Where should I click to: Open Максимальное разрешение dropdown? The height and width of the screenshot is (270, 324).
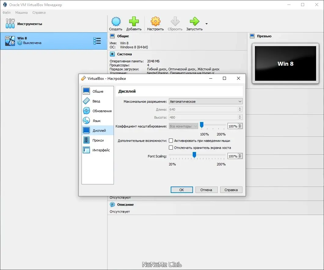206,102
